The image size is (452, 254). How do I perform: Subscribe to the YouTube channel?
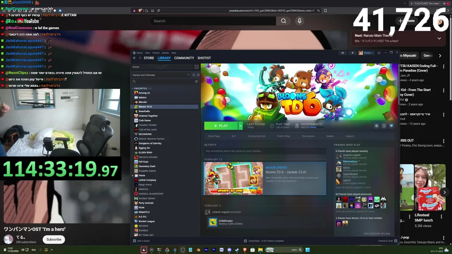click(54, 240)
